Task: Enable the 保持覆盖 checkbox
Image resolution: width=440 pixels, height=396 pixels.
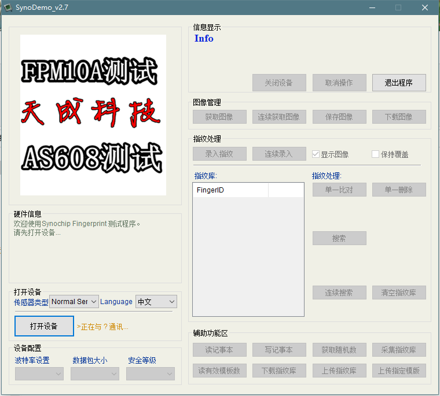Action: click(376, 154)
